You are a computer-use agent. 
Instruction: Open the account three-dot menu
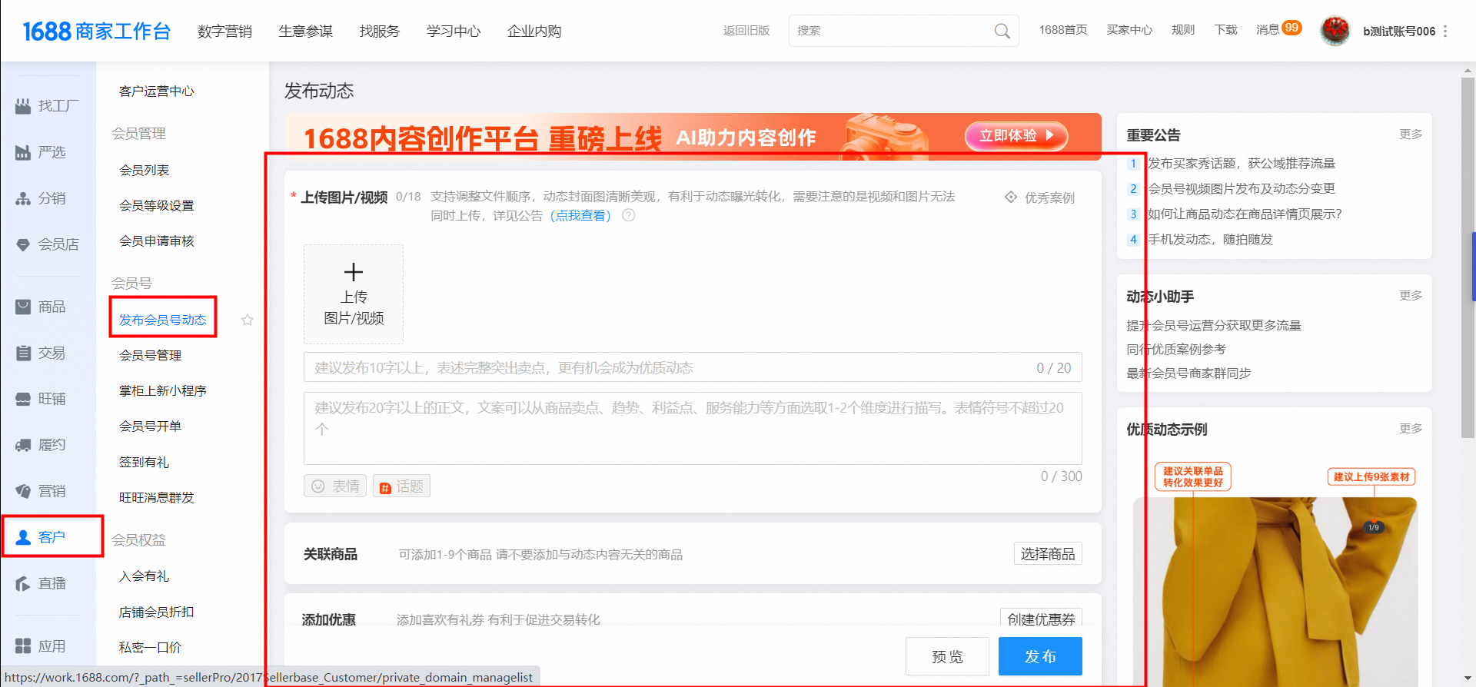coord(1445,32)
